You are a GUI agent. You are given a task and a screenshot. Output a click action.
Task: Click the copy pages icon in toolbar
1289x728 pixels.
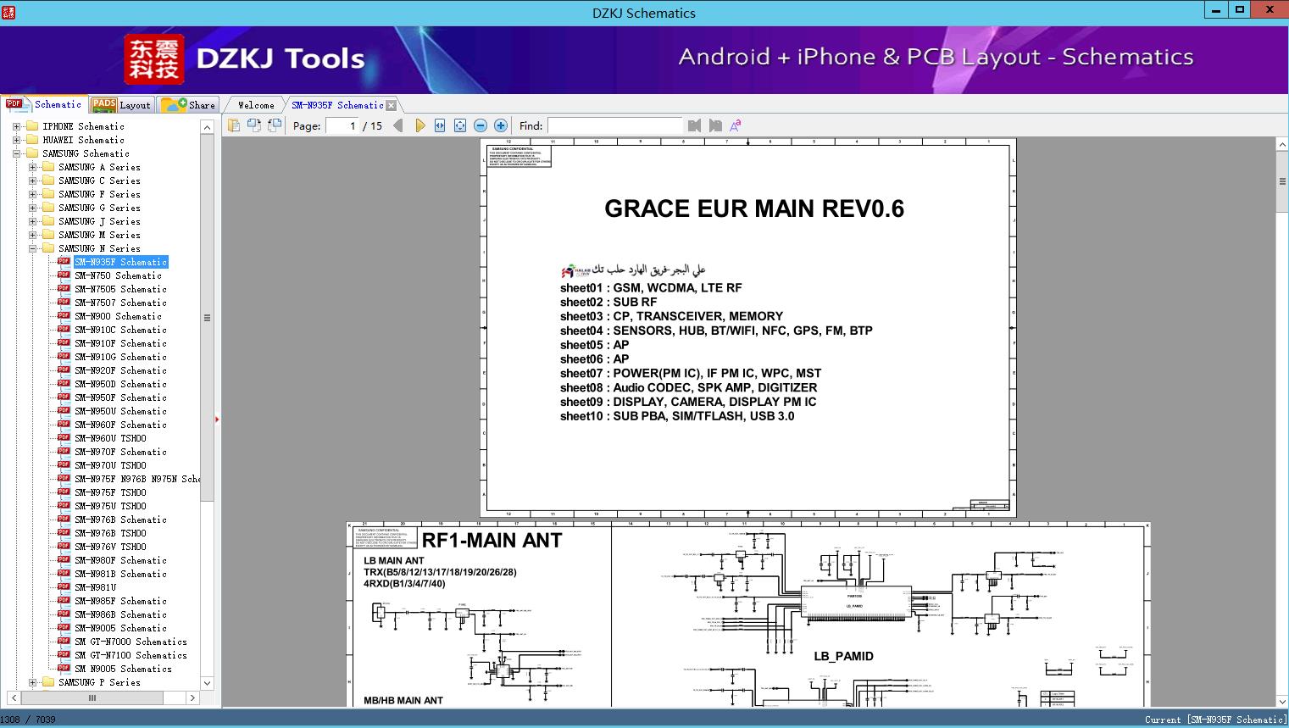pyautogui.click(x=233, y=125)
